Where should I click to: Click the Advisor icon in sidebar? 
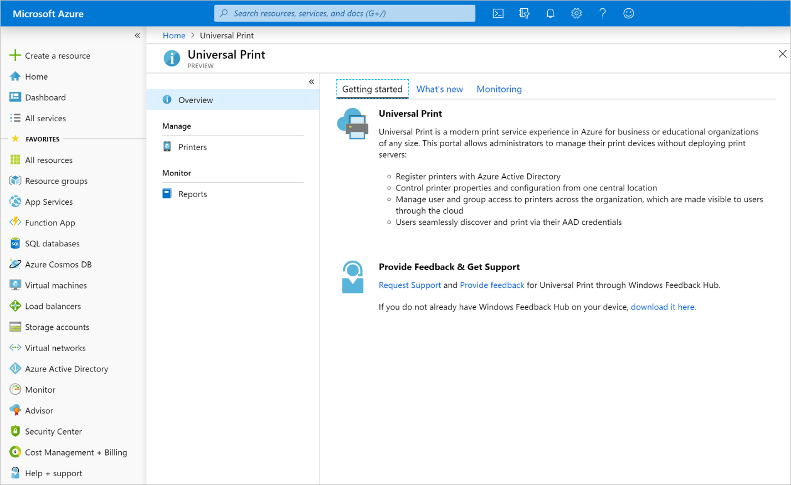(15, 410)
